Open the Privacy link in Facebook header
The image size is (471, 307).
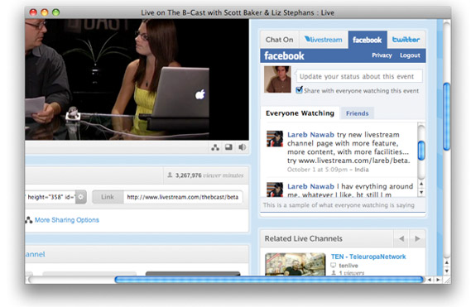[x=382, y=55]
